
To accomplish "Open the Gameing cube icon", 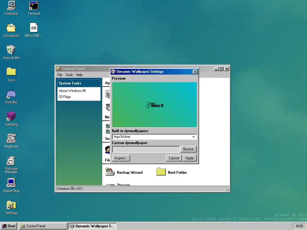I will coord(11,119).
